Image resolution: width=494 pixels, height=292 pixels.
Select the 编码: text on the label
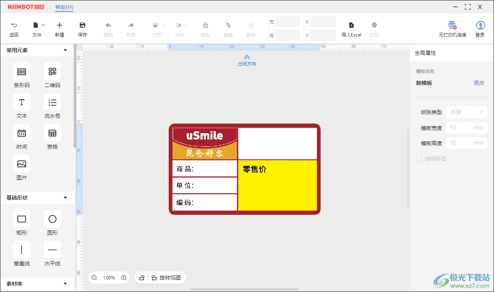185,203
